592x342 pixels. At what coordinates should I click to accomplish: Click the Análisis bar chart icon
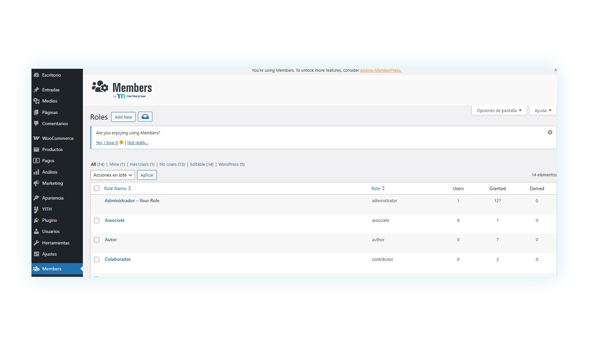tap(36, 172)
